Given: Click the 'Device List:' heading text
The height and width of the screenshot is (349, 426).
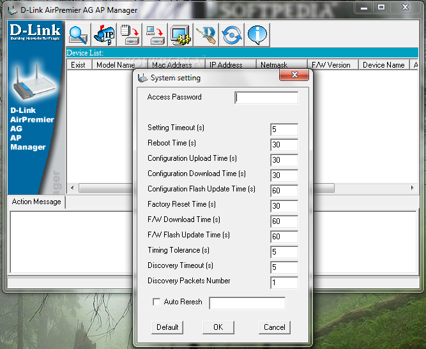Looking at the screenshot, I should pyautogui.click(x=85, y=53).
